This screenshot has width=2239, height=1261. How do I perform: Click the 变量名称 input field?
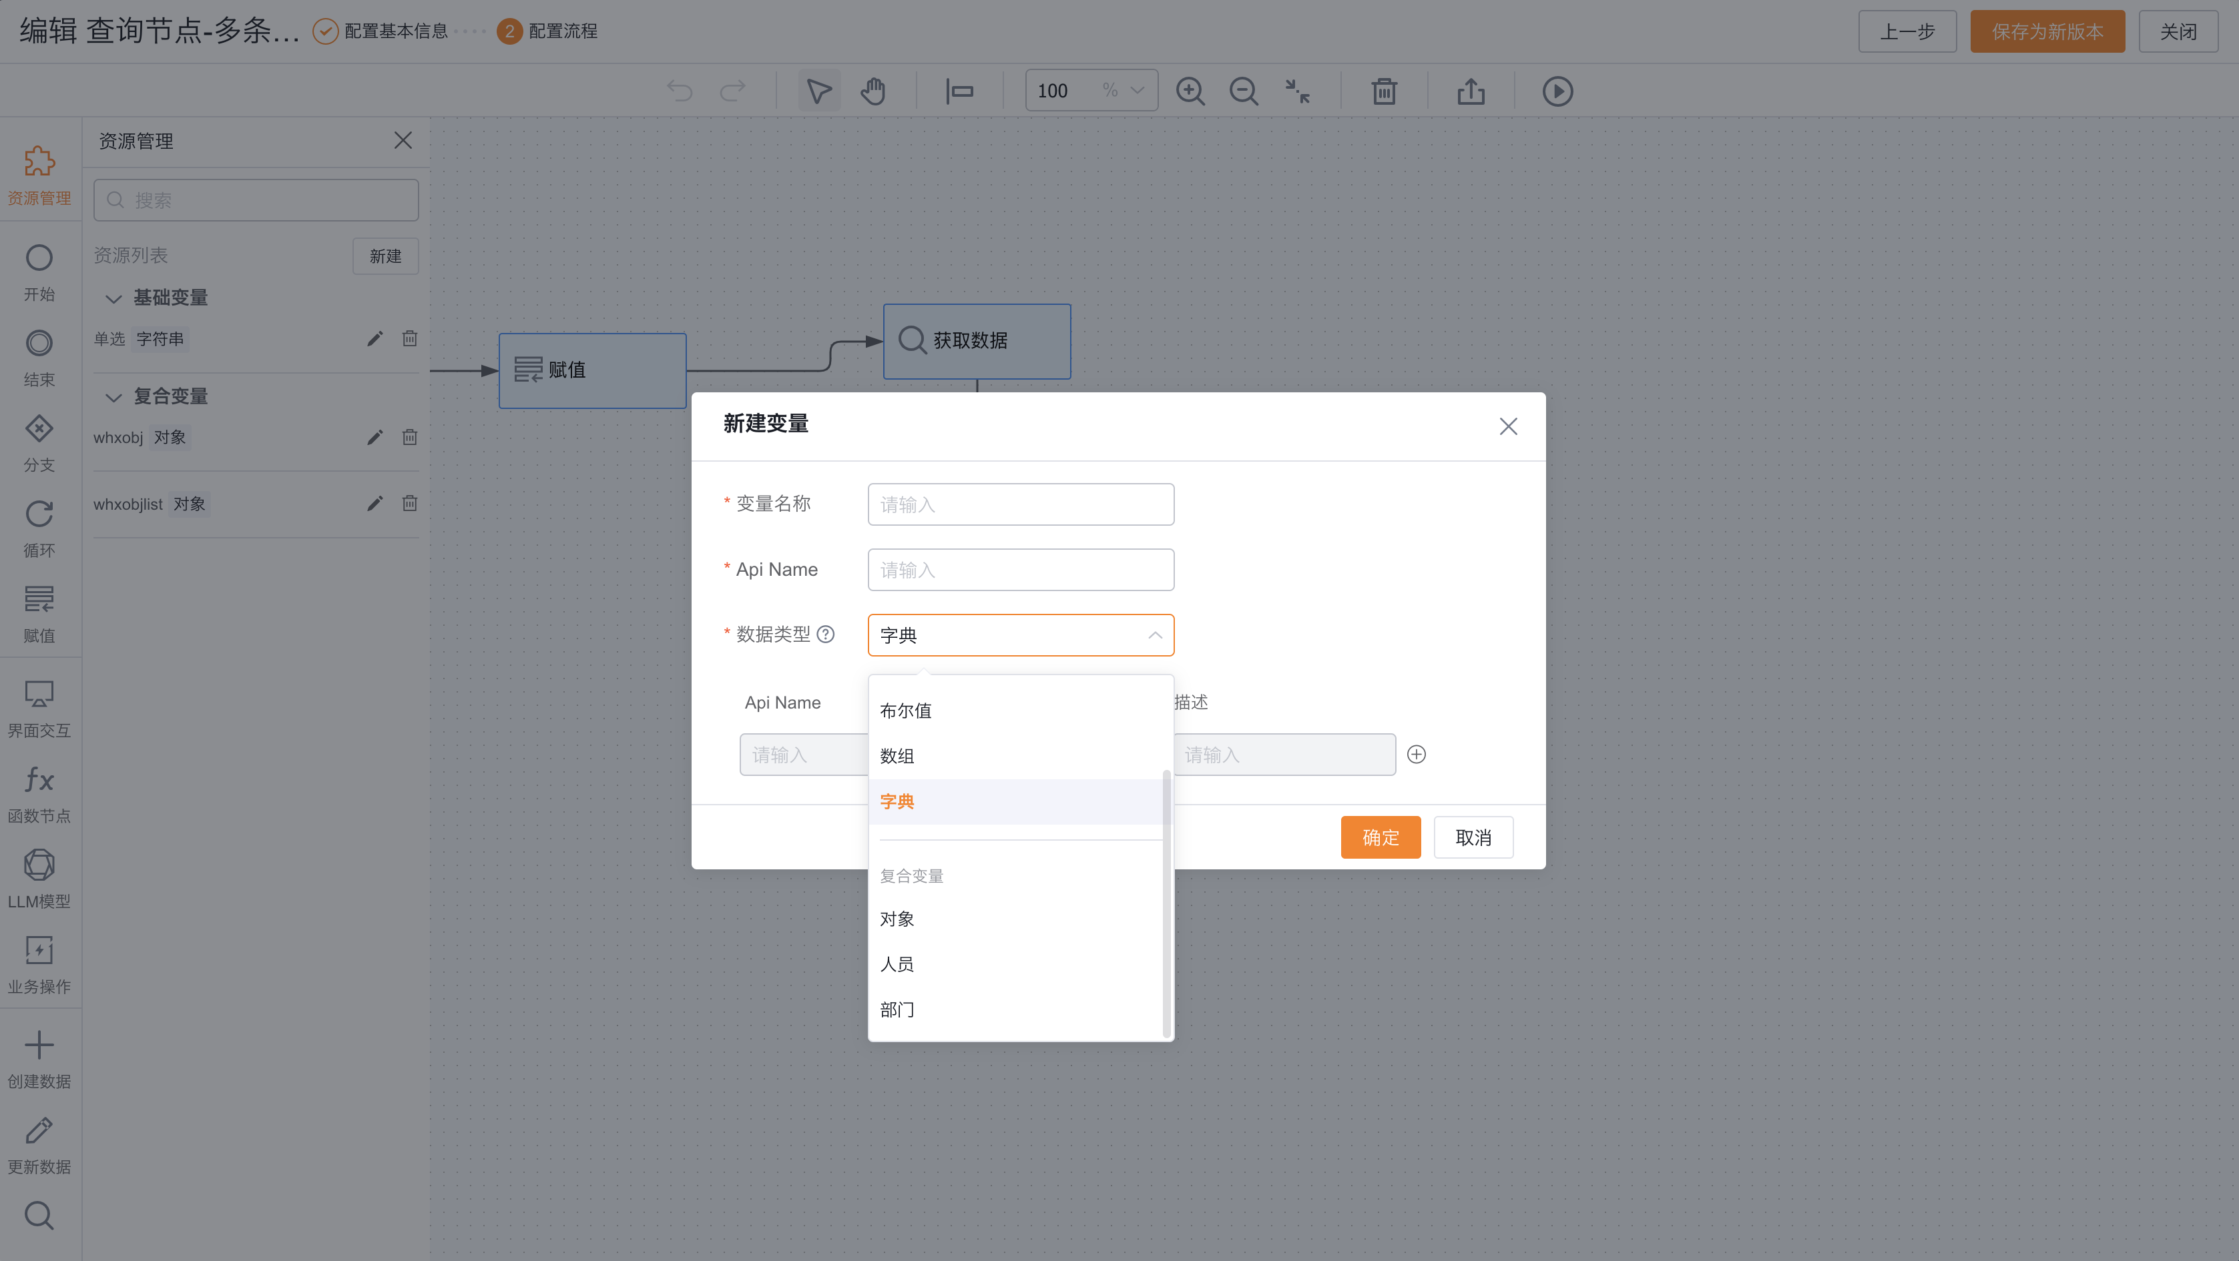(x=1021, y=504)
